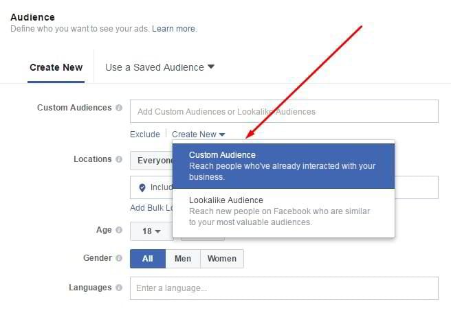Open the Everyone locations dropdown
Viewport: 451px width, 313px height.
click(x=151, y=160)
